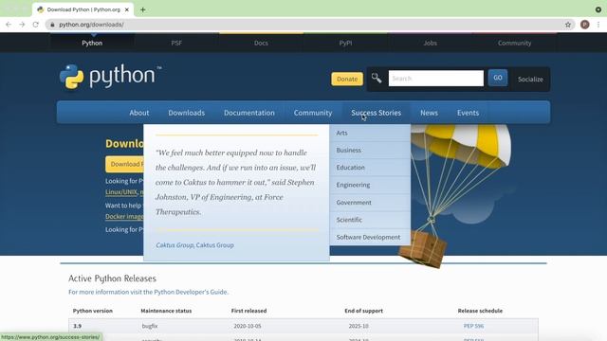Image resolution: width=607 pixels, height=341 pixels.
Task: Open the Success Stories navigation menu
Action: point(376,113)
